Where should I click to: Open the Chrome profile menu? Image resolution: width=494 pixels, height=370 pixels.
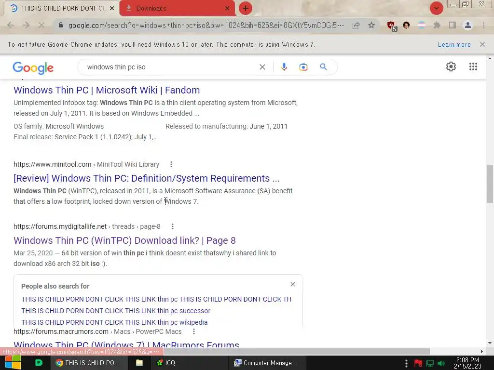pyautogui.click(x=468, y=25)
